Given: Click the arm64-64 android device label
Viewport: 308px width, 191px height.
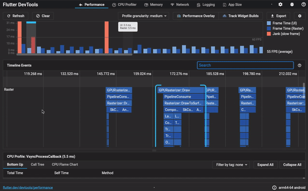Looking at the screenshot, I should pyautogui.click(x=292, y=187).
